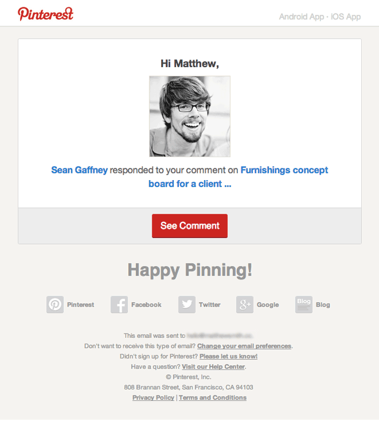Click the Google text label
Image resolution: width=379 pixels, height=421 pixels.
[x=268, y=305]
